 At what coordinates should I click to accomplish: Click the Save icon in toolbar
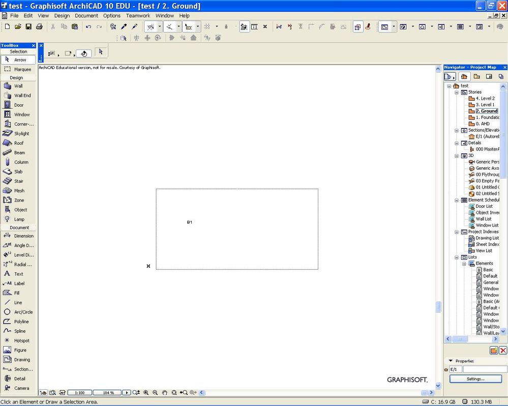click(x=28, y=26)
